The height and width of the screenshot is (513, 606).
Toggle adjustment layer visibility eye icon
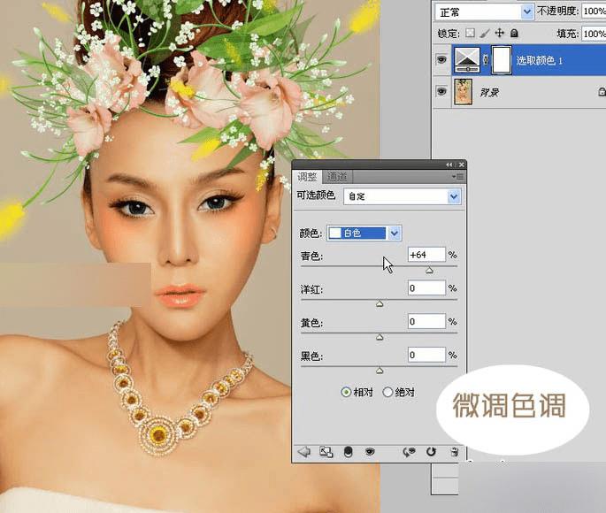370,451
